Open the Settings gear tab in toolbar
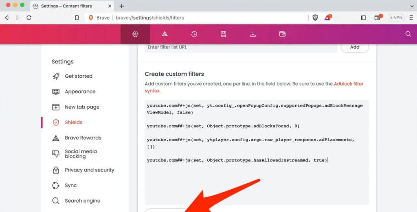Image resolution: width=417 pixels, height=212 pixels. [x=135, y=34]
